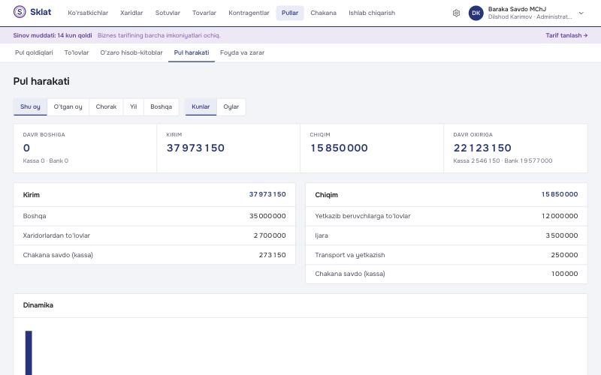Select Yil period

point(134,106)
